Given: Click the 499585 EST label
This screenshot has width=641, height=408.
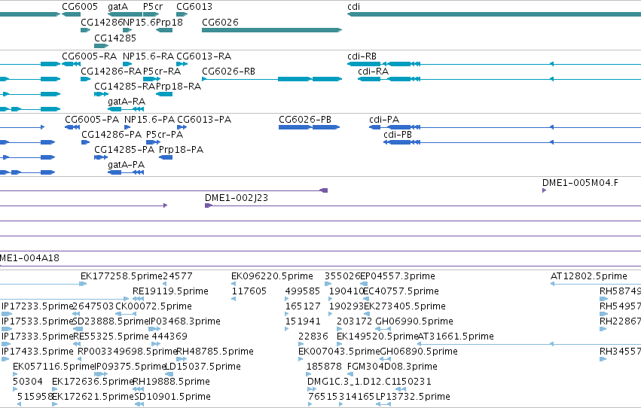Looking at the screenshot, I should (x=303, y=291).
